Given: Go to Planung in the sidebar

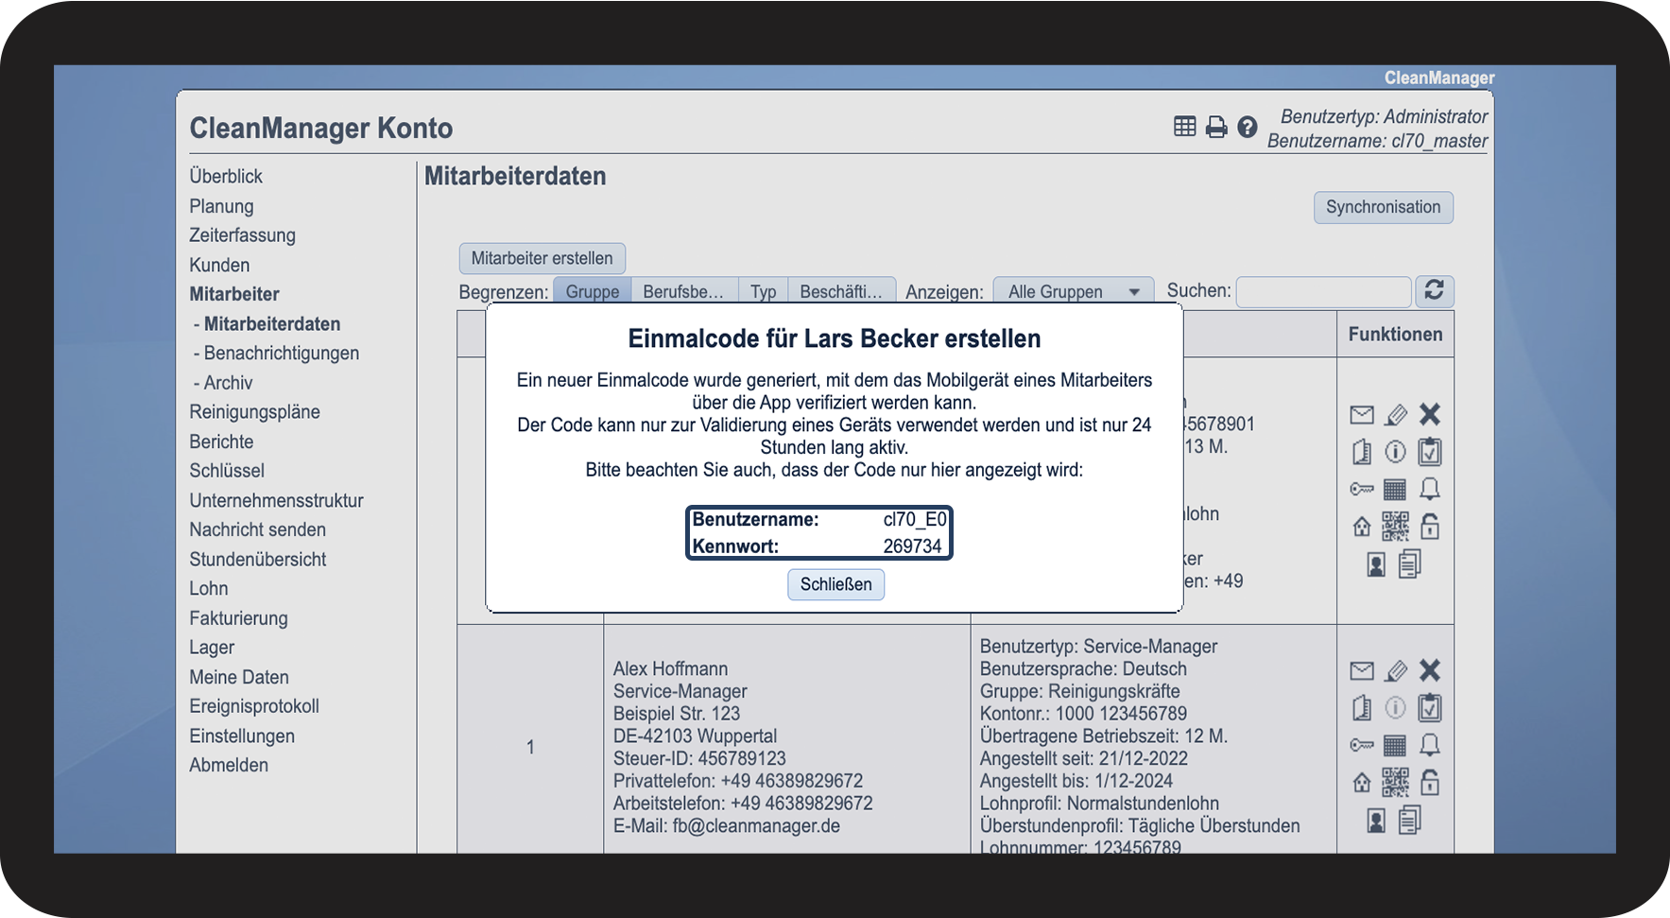Looking at the screenshot, I should point(221,206).
